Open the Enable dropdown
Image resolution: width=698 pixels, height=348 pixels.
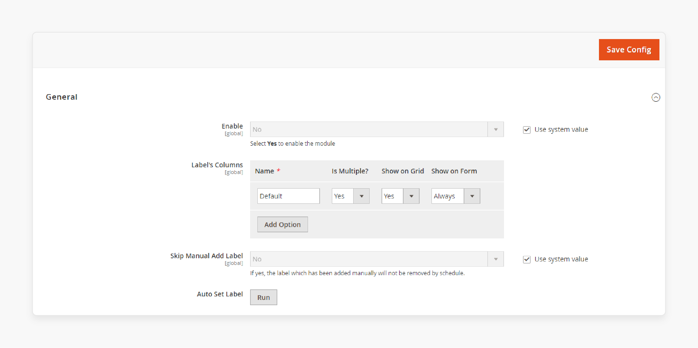pyautogui.click(x=377, y=129)
